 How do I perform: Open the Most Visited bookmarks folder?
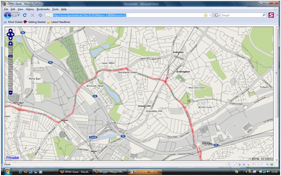13,22
